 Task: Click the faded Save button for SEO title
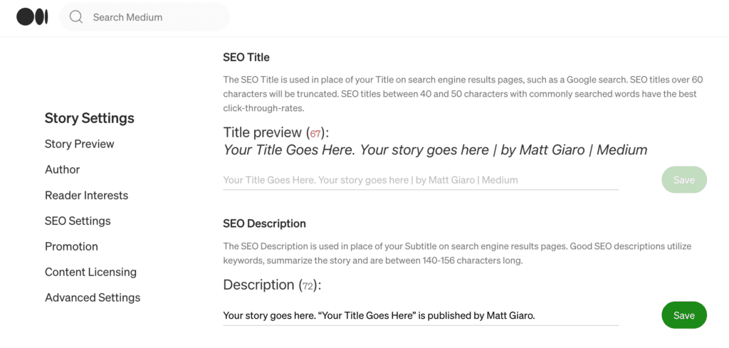coord(684,180)
